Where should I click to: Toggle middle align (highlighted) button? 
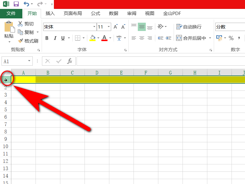[x=142, y=27]
